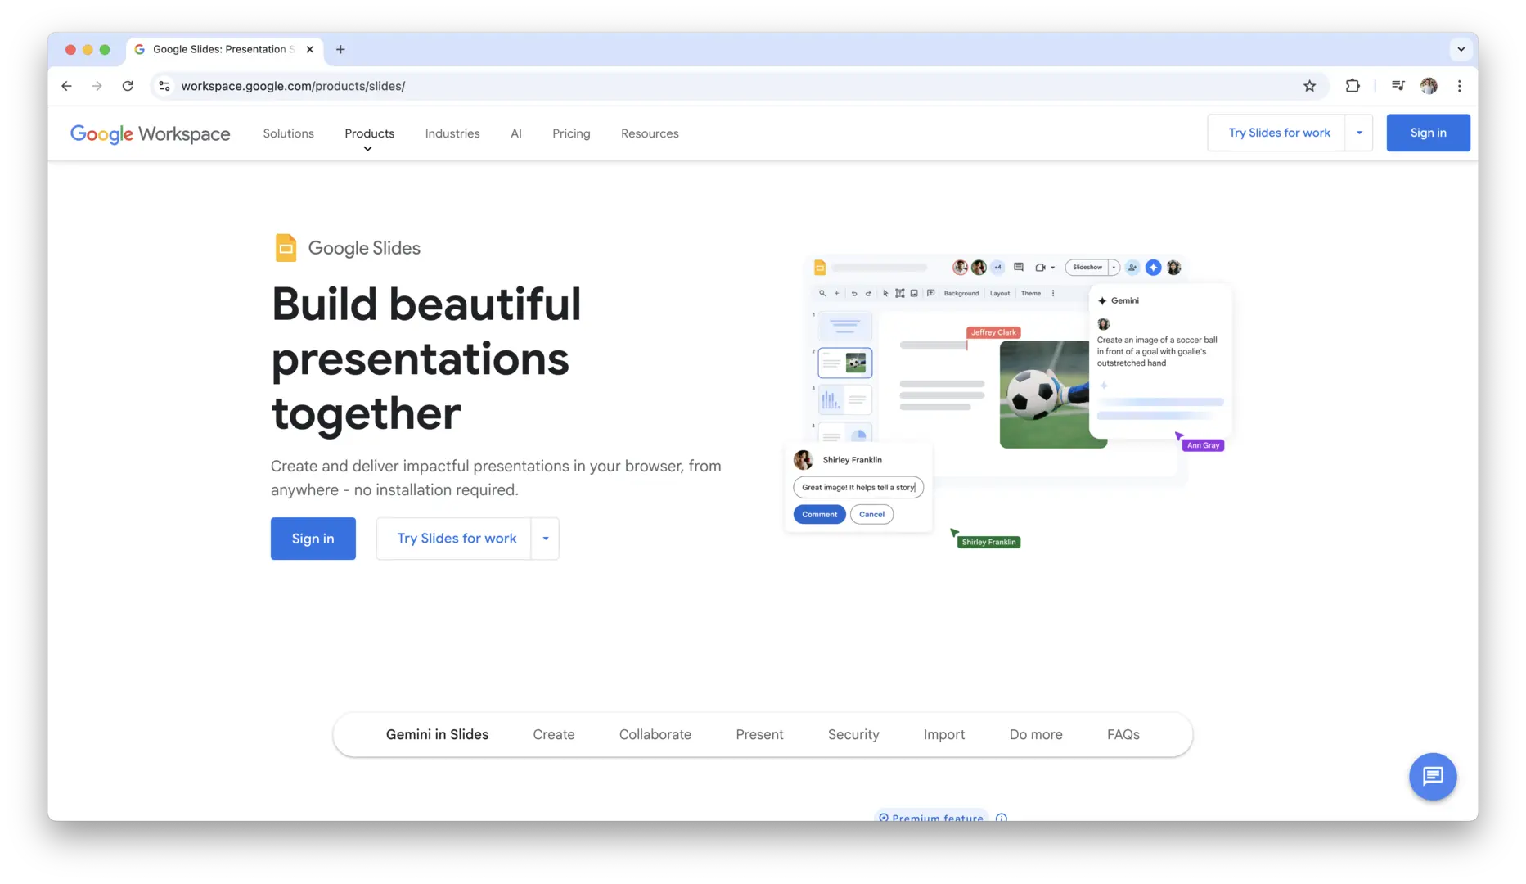Expand the hero Try Slides dropdown arrow
Viewport: 1526px width, 884px height.
[546, 539]
